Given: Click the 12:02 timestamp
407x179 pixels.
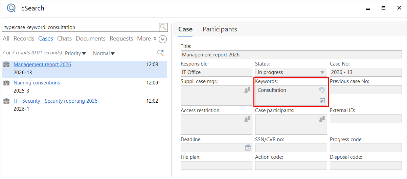Looking at the screenshot, I should tap(152, 101).
